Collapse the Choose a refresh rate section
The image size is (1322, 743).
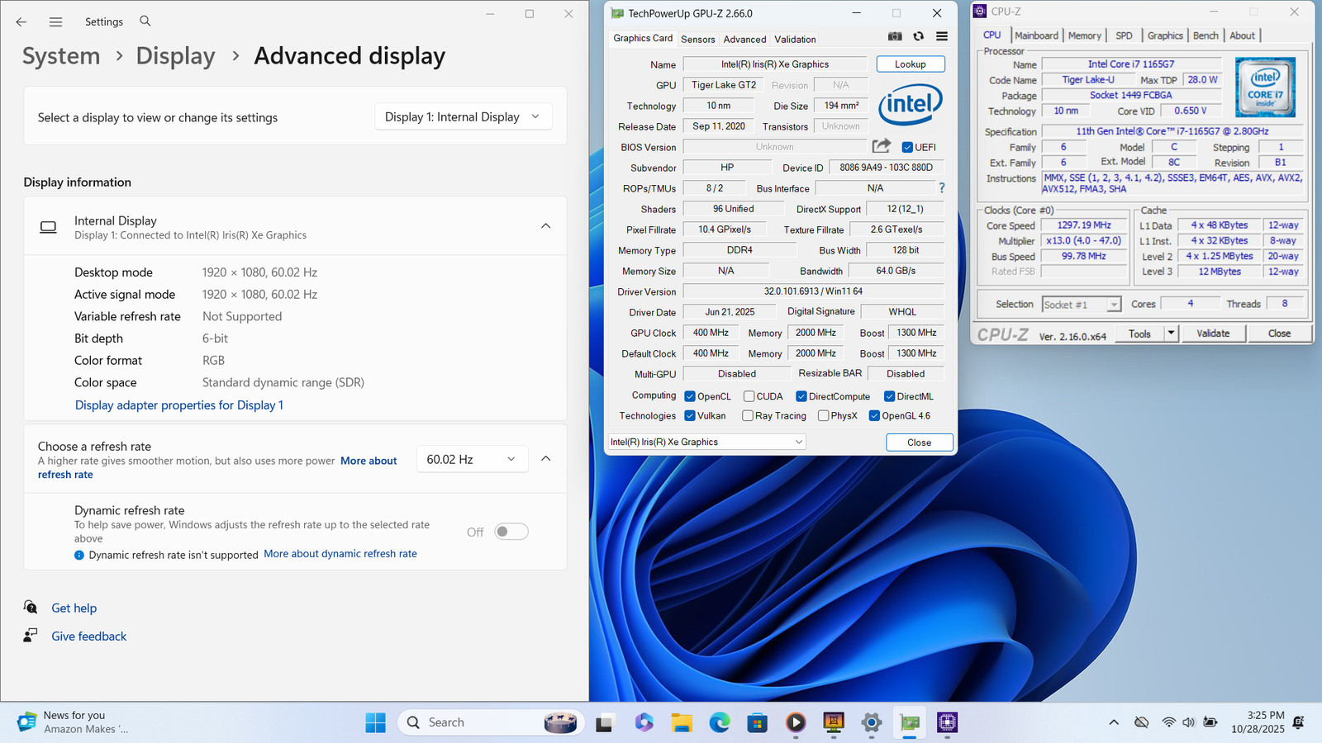tap(545, 459)
